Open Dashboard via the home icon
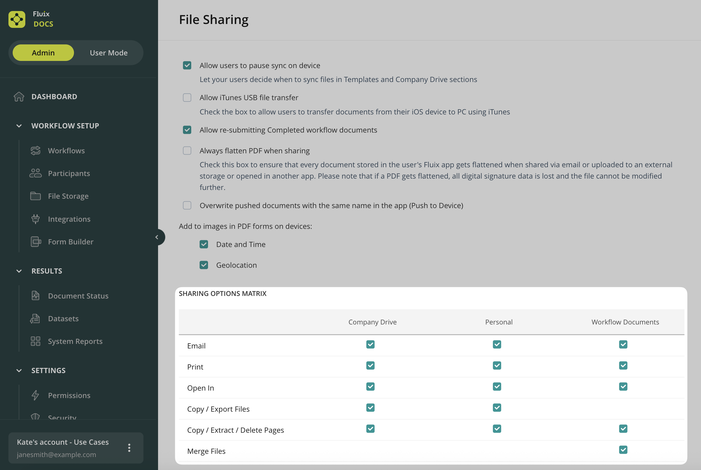Screen dimensions: 701x470 coord(19,97)
